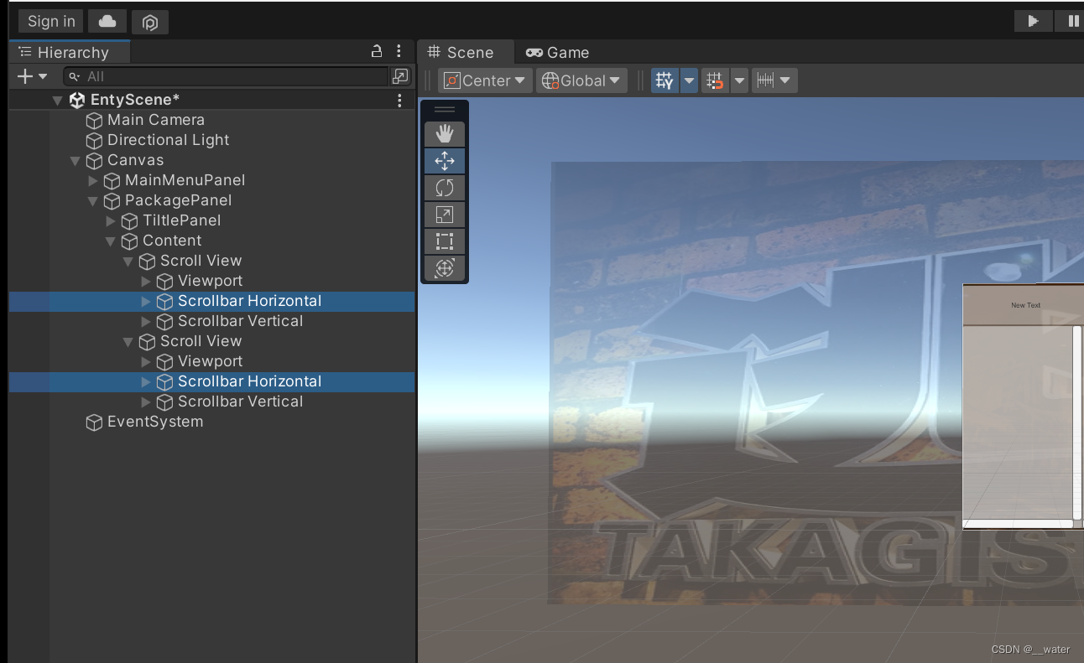This screenshot has width=1084, height=663.
Task: Click the increment snapping ruler icon
Action: click(765, 80)
